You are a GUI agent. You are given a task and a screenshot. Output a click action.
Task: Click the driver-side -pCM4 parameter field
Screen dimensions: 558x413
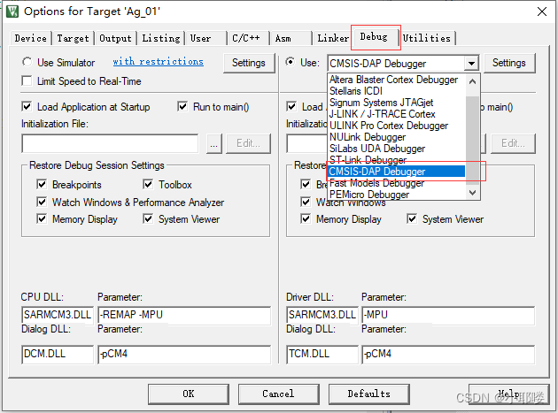[448, 355]
